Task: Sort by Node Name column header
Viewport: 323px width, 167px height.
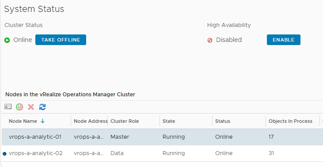Action: 23,121
